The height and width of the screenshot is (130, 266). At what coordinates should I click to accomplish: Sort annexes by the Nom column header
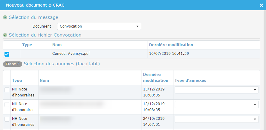pyautogui.click(x=44, y=81)
